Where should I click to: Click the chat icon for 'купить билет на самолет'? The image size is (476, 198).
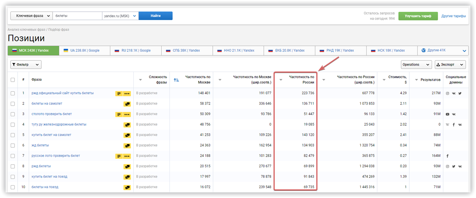coord(127,135)
